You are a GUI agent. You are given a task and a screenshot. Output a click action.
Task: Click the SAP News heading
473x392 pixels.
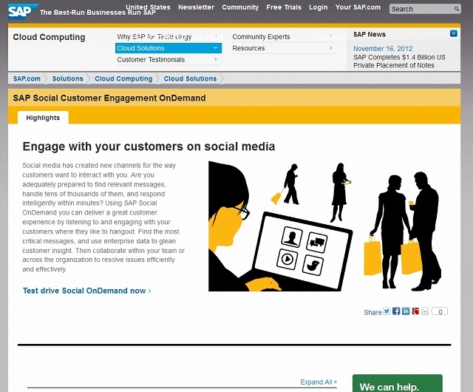click(370, 35)
